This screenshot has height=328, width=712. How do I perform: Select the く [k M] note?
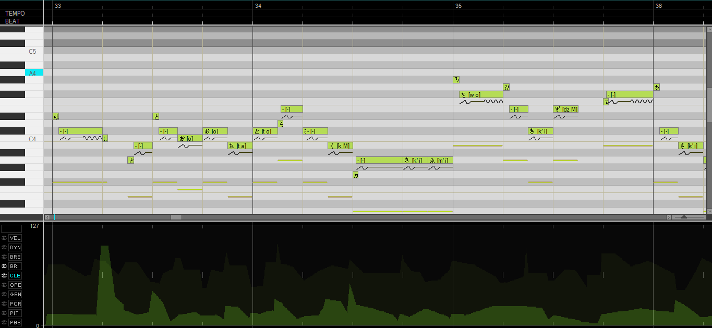340,145
